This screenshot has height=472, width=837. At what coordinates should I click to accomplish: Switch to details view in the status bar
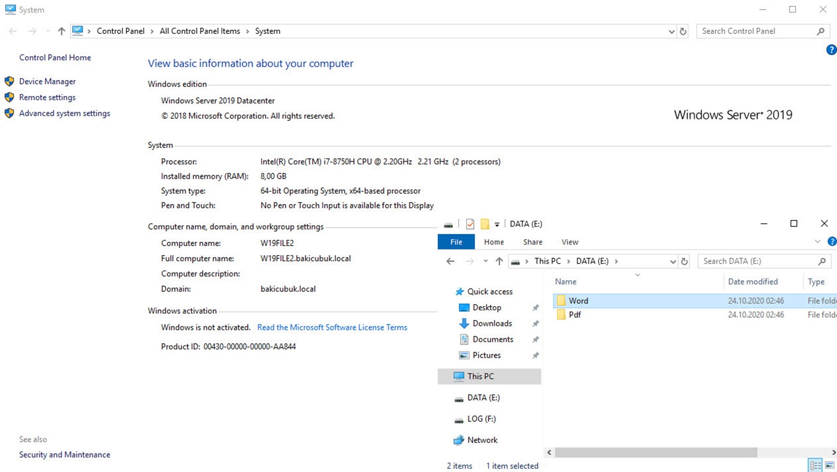pyautogui.click(x=815, y=466)
